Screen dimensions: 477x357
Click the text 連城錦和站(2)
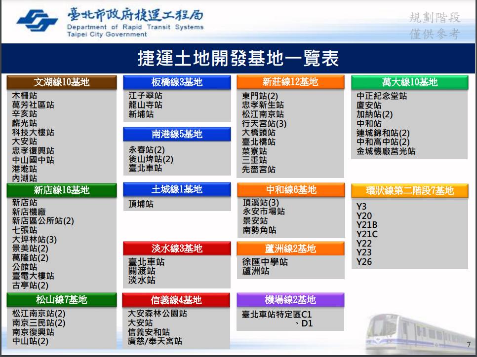point(383,133)
